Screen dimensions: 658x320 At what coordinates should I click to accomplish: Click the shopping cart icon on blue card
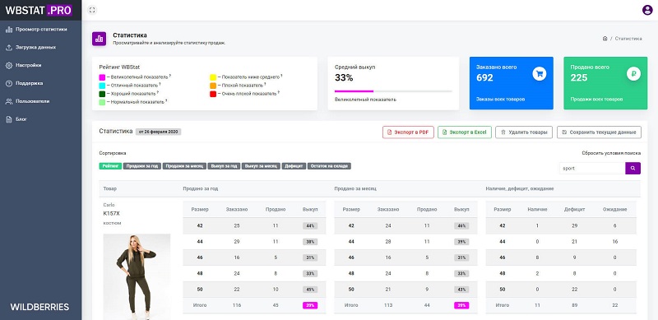pos(540,74)
